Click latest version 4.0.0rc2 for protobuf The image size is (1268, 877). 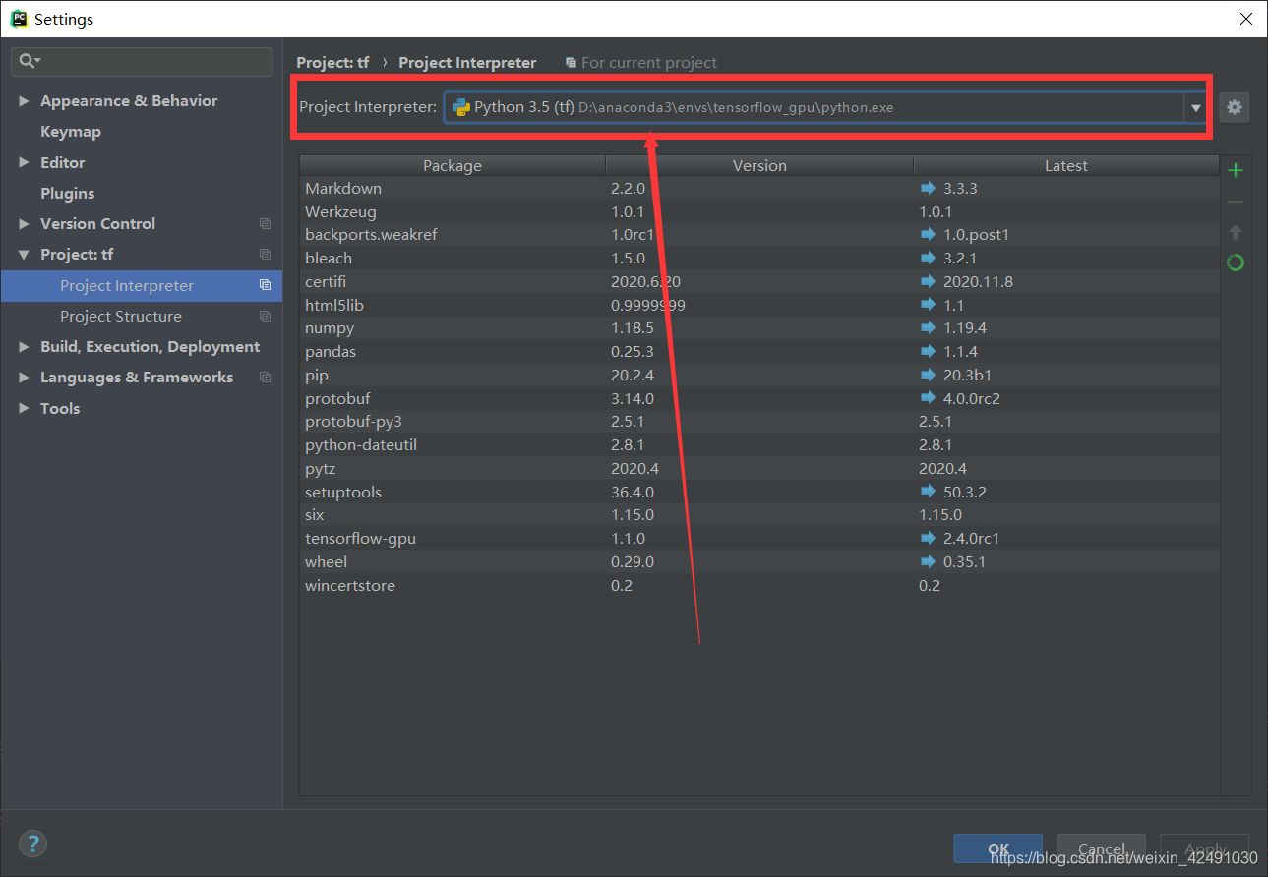coord(971,399)
